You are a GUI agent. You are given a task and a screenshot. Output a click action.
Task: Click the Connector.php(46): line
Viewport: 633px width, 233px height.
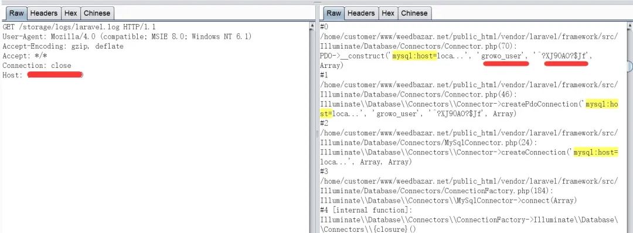[x=418, y=94]
